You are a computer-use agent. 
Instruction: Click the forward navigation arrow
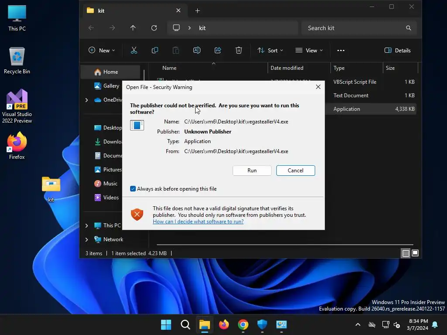click(112, 28)
